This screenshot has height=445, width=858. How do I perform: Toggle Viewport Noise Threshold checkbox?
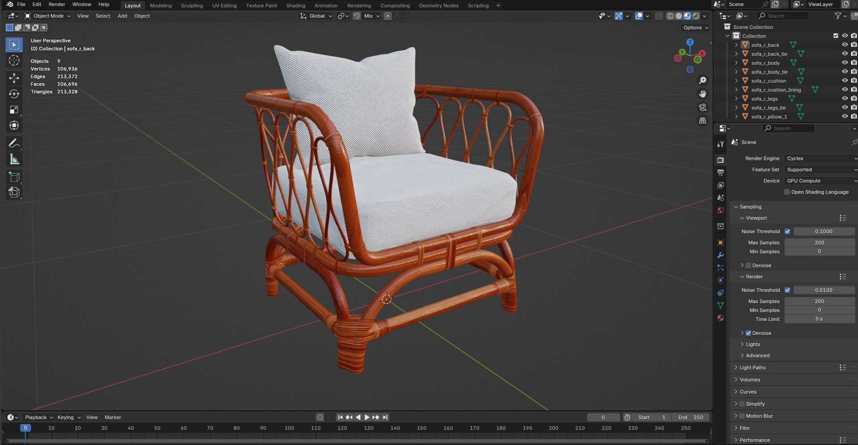coord(787,231)
